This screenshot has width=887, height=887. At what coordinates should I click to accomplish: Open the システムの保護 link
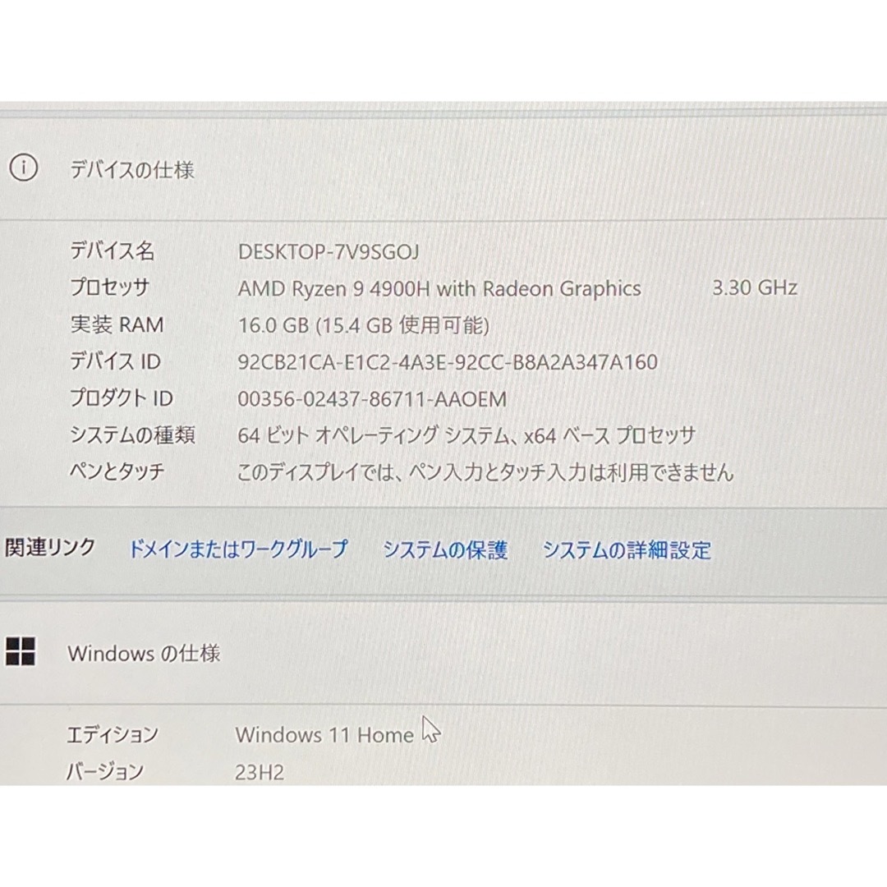445,549
